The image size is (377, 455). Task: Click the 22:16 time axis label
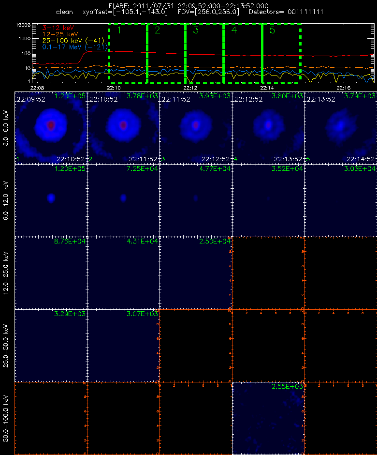point(343,88)
